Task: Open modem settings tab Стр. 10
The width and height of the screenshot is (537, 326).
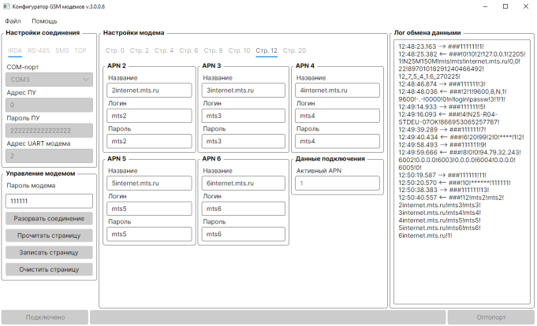Action: [x=240, y=50]
